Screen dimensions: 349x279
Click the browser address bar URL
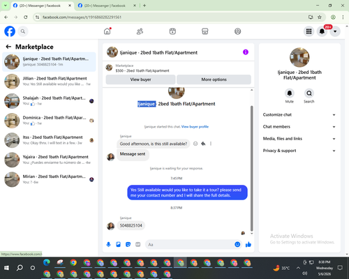[x=82, y=17]
